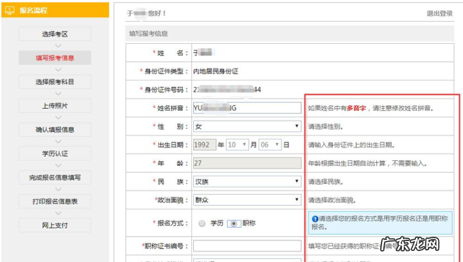Open the 性别 dropdown
463x262 pixels.
click(247, 126)
